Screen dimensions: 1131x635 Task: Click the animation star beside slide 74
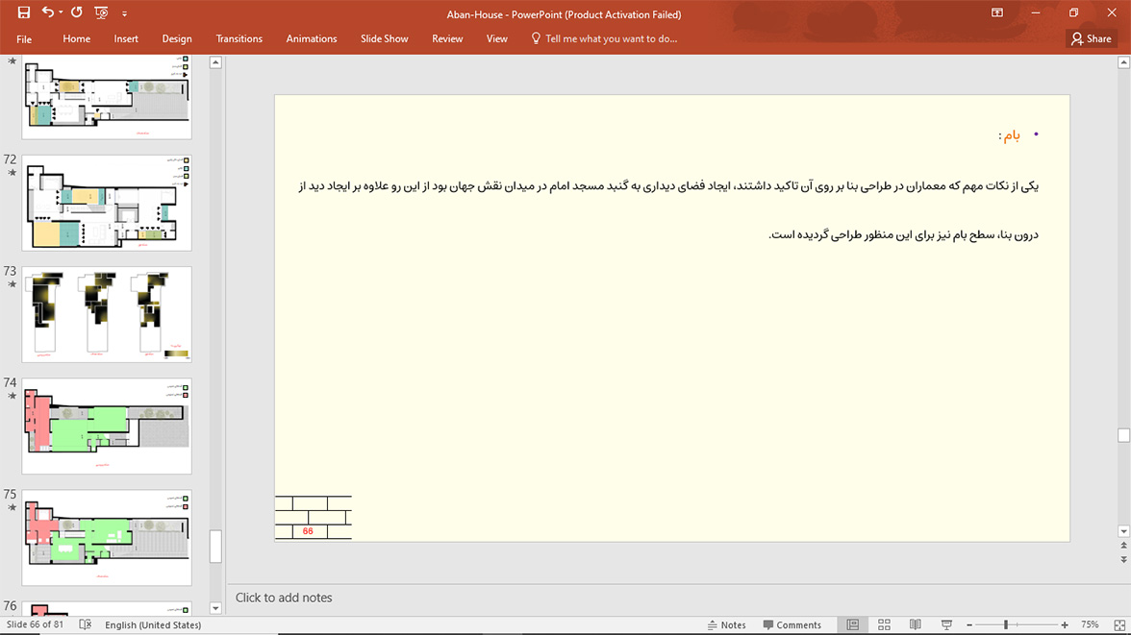point(12,397)
